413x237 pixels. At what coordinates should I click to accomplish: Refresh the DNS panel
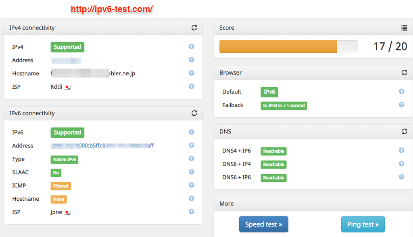404,131
